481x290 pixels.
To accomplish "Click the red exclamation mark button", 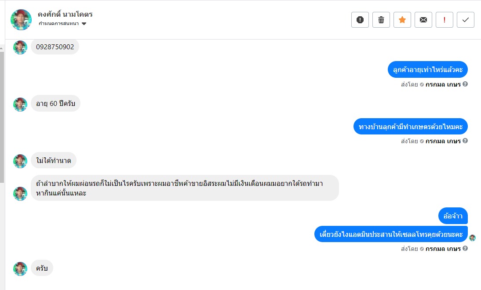I will point(445,20).
